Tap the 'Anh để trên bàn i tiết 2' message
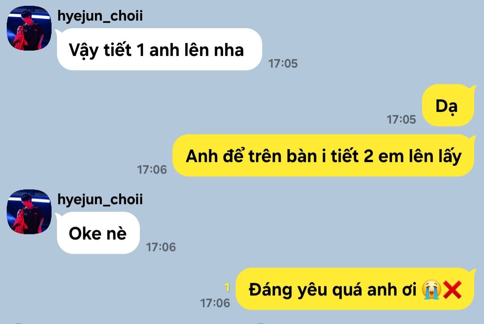 coord(323,156)
